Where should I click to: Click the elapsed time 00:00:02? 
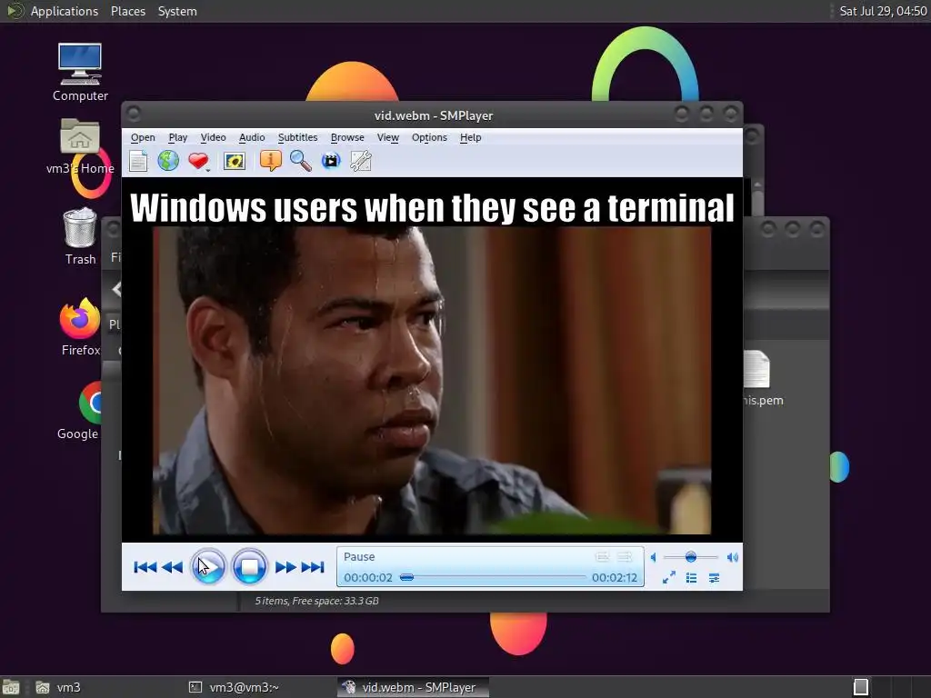pyautogui.click(x=368, y=577)
